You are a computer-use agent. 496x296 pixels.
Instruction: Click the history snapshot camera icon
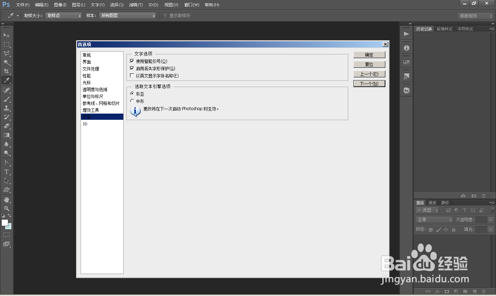tap(474, 196)
